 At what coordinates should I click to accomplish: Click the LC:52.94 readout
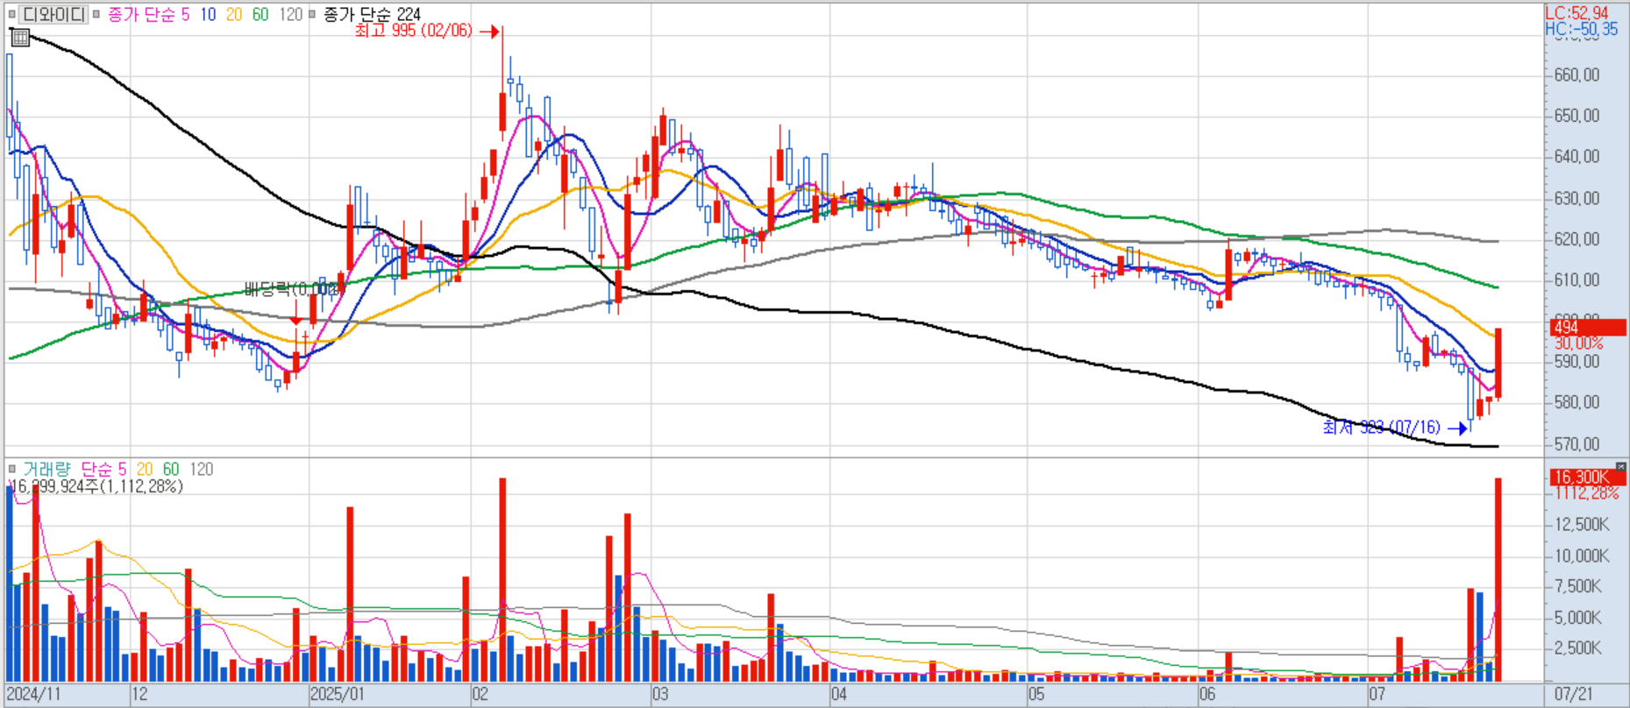1577,12
